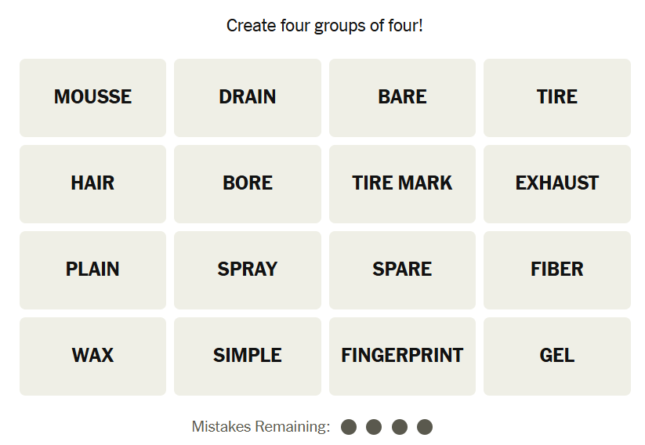This screenshot has width=645, height=445.
Task: Click the 'Create four groups of four!' heading
Action: click(x=324, y=26)
